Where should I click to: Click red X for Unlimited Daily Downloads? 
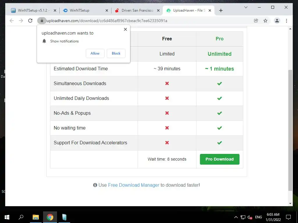click(167, 98)
